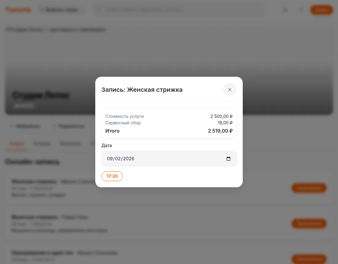Click the year 2026 in date field
338x264 pixels.
coord(129,159)
